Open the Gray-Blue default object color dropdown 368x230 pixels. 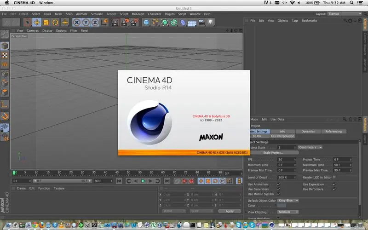[x=288, y=201]
